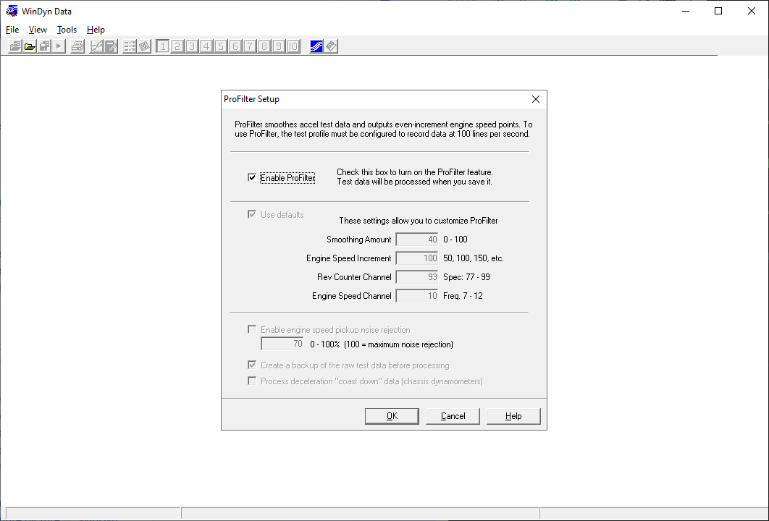769x521 pixels.
Task: Click the Rev Counter Channel field
Action: (417, 277)
